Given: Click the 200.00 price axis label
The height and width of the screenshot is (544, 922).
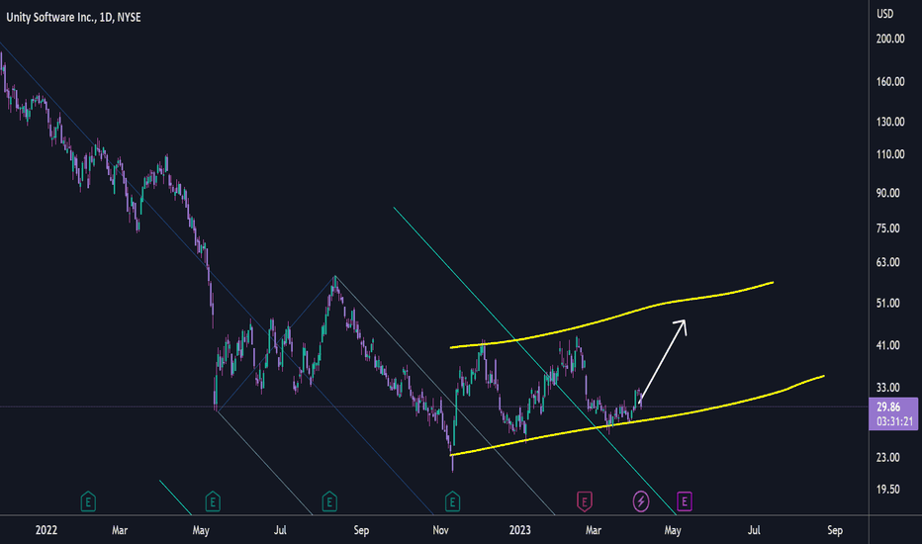Looking at the screenshot, I should pyautogui.click(x=890, y=39).
